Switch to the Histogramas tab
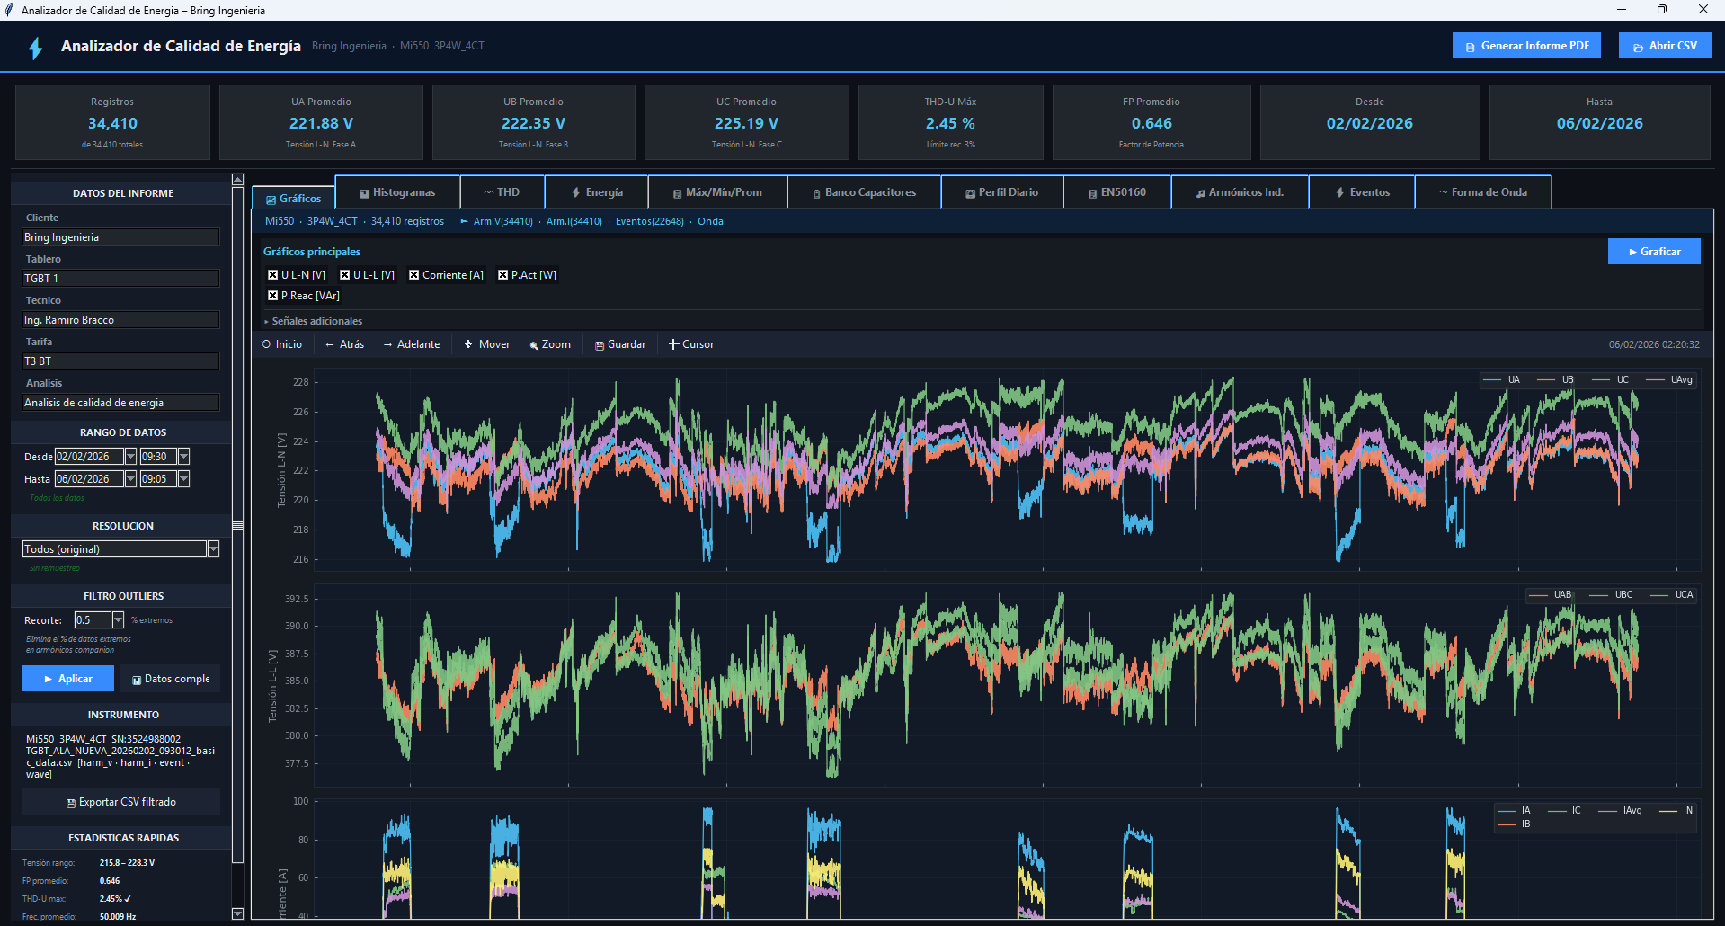1725x926 pixels. (397, 192)
